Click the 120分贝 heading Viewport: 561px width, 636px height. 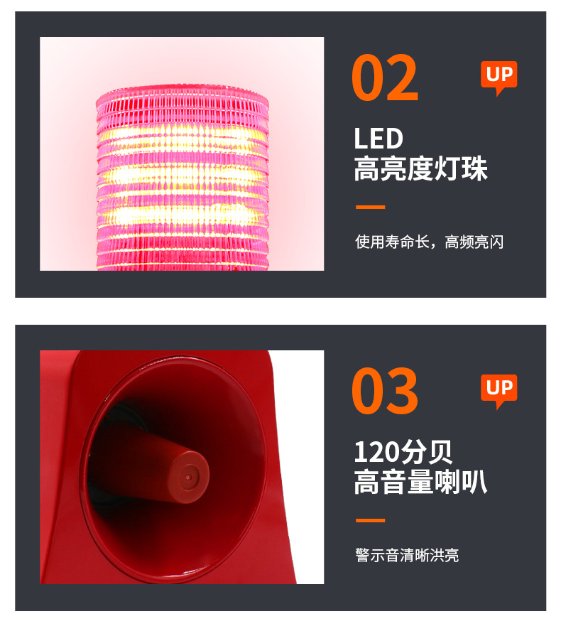[x=403, y=452]
